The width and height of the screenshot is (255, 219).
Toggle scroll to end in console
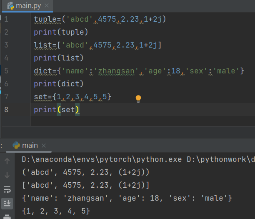coord(7,203)
